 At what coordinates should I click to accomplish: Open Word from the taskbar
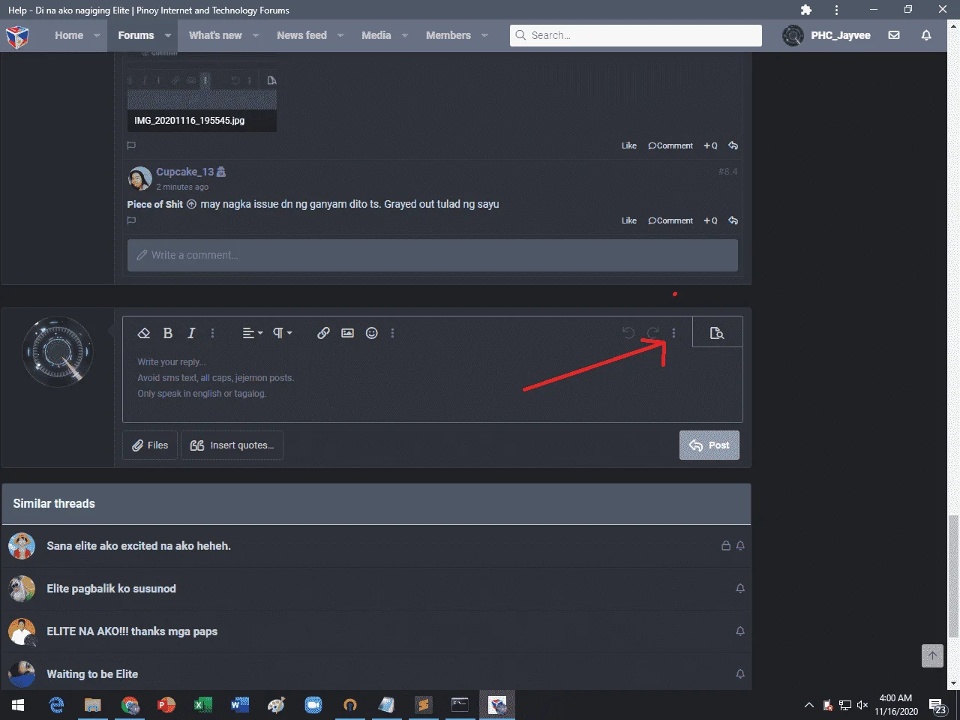point(239,705)
